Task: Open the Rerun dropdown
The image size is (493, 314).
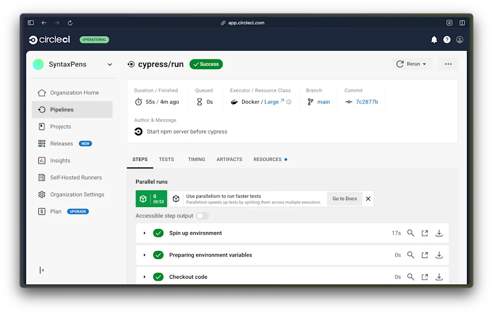Action: coord(411,64)
